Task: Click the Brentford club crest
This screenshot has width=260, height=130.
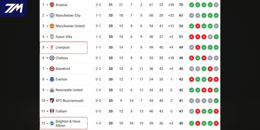Action: point(52,69)
